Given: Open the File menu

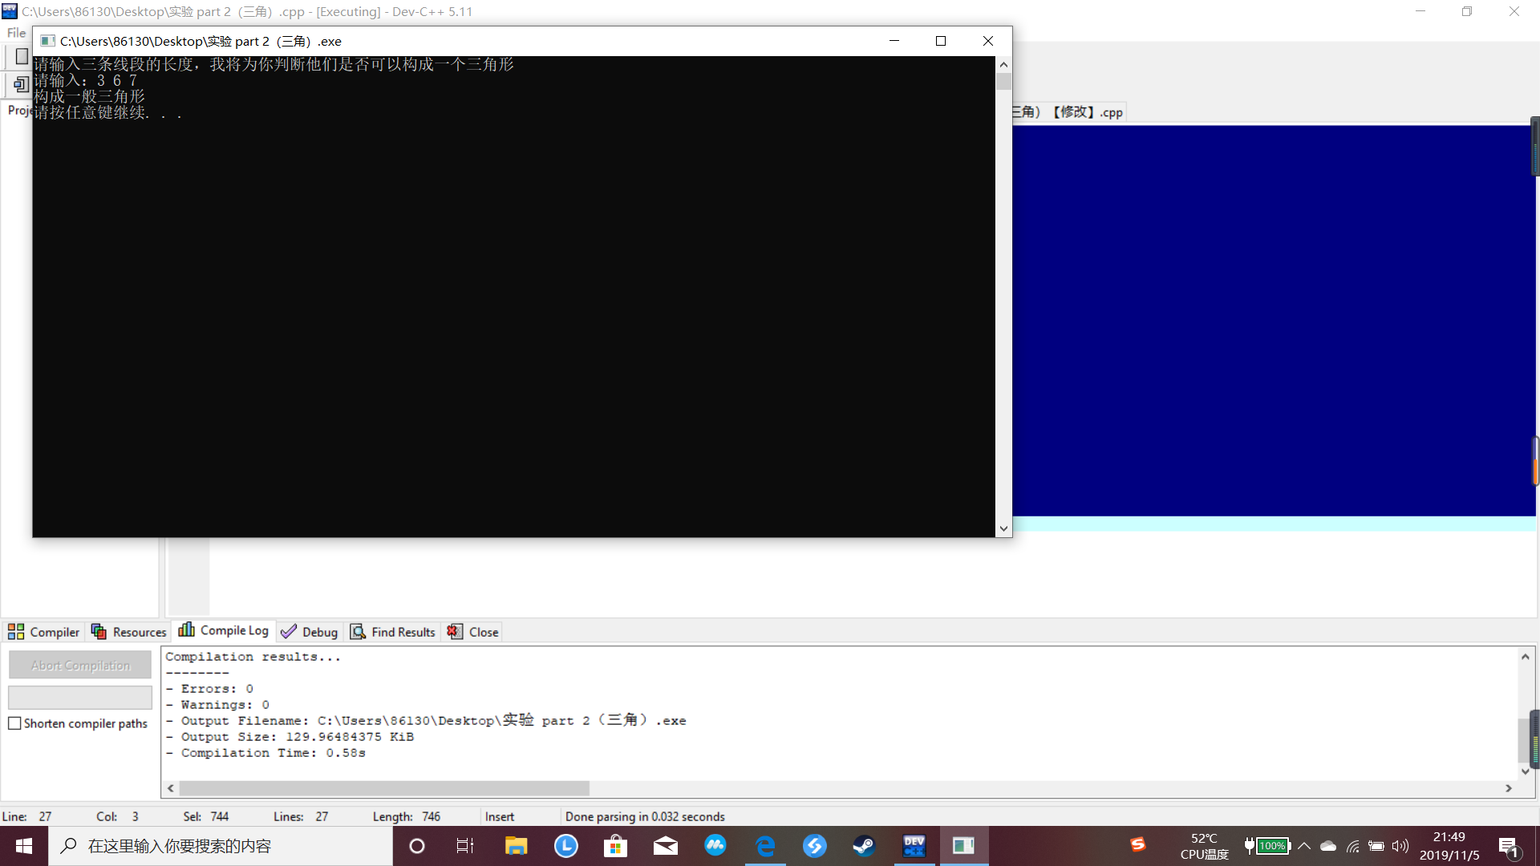Looking at the screenshot, I should (x=16, y=33).
